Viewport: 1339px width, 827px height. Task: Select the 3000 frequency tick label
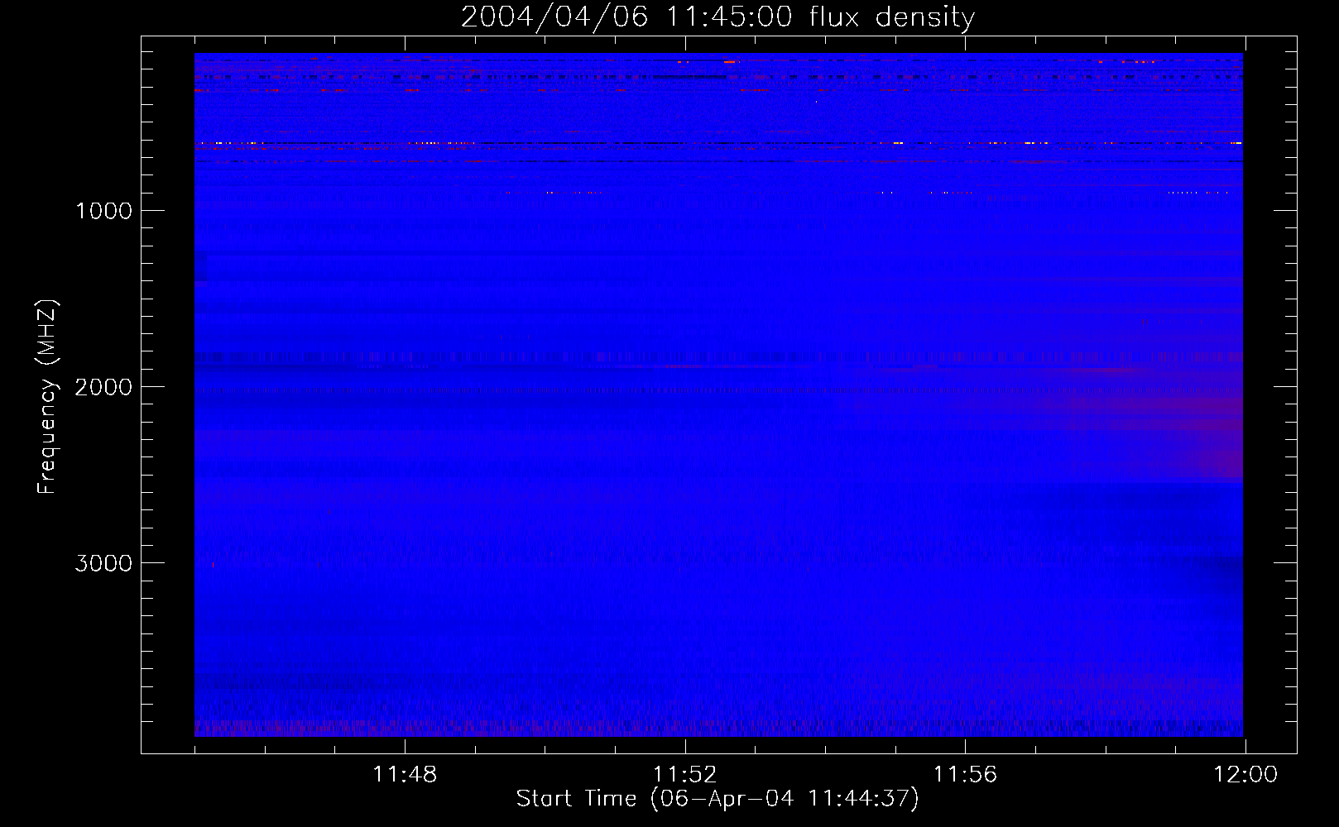(x=103, y=563)
